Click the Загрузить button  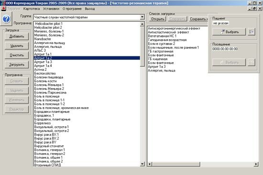pos(17,65)
